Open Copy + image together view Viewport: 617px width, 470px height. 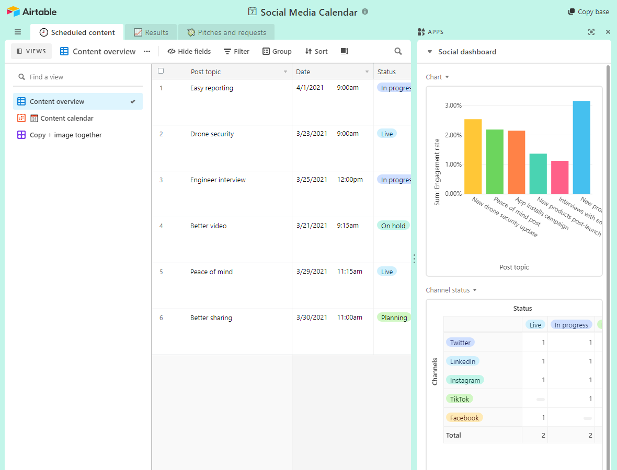(x=78, y=135)
